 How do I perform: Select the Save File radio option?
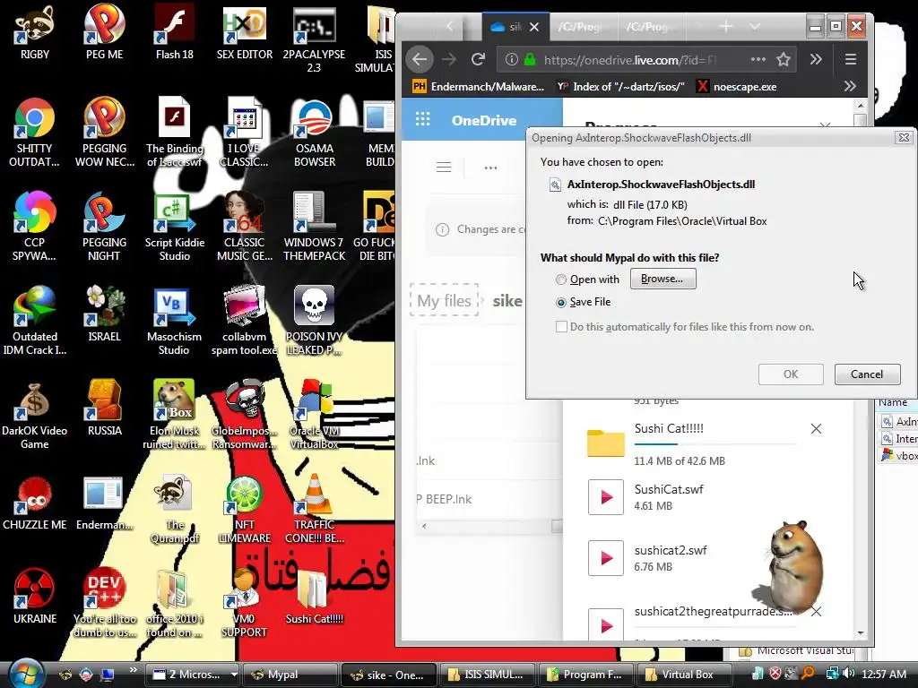pos(561,303)
